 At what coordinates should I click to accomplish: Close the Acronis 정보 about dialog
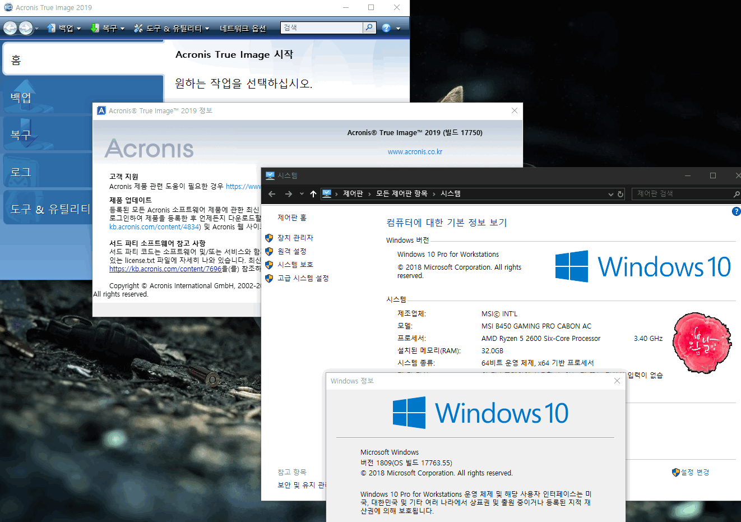(x=515, y=110)
